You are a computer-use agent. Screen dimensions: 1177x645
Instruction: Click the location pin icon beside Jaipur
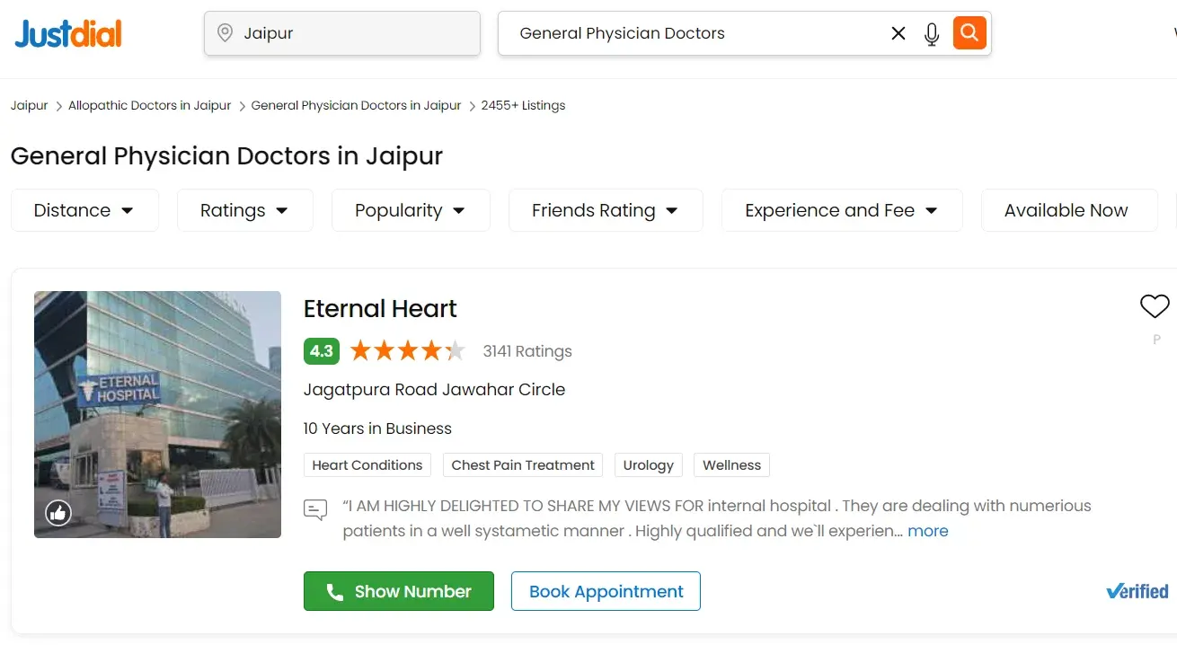click(x=226, y=33)
